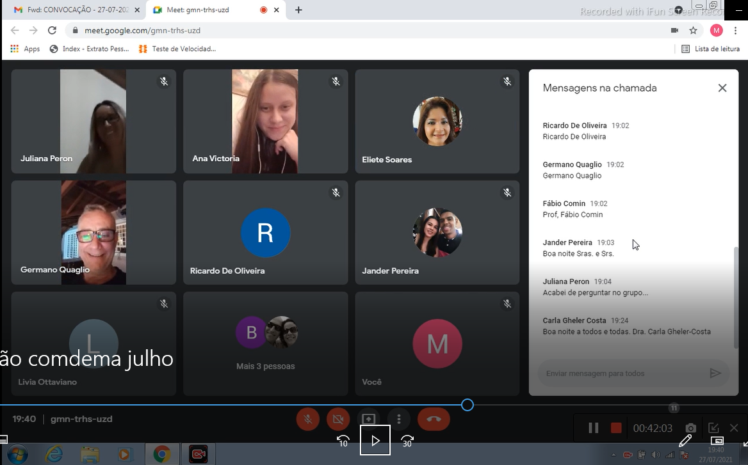Screen dimensions: 748x465
Task: Take a screenshot with the recorder camera icon
Action: click(x=690, y=428)
